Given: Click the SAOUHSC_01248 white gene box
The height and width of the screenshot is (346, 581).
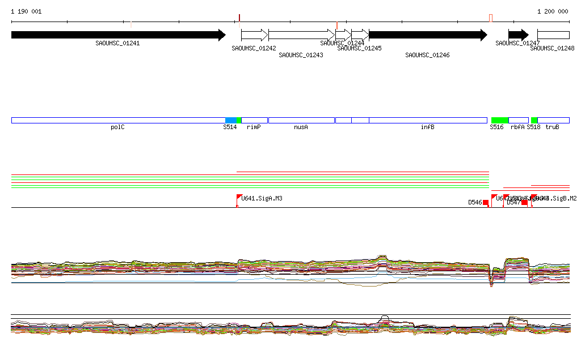Looking at the screenshot, I should [x=553, y=35].
